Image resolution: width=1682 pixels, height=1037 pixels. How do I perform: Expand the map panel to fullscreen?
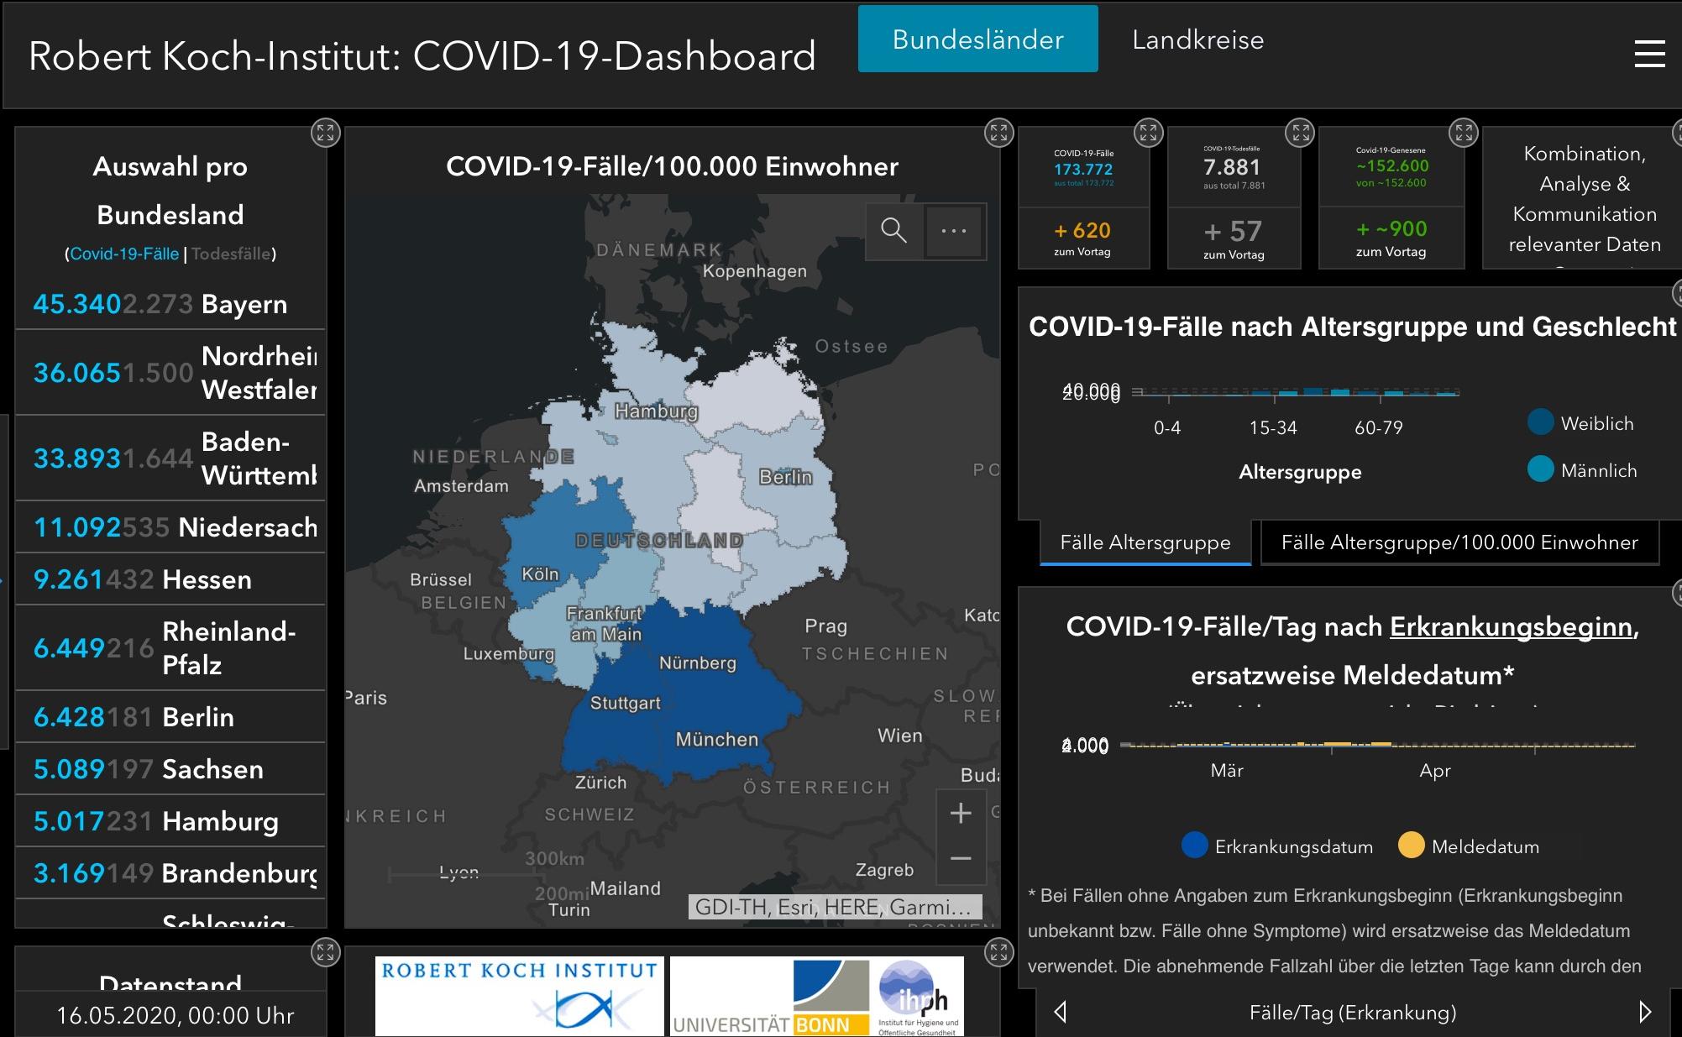[998, 132]
